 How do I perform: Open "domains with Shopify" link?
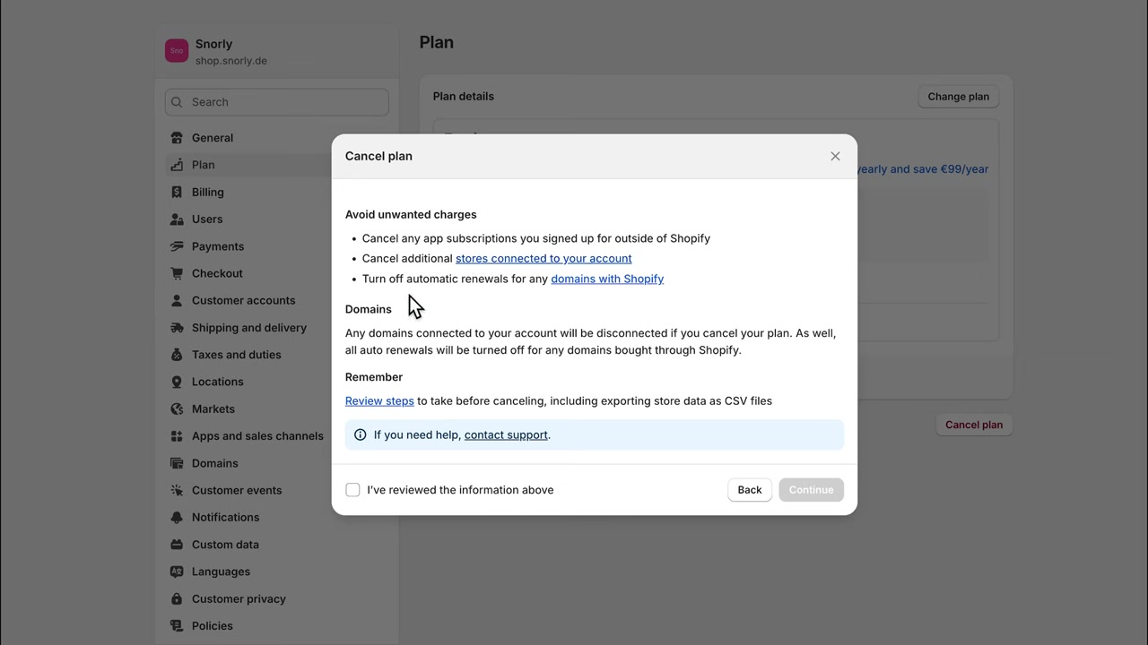coord(607,279)
